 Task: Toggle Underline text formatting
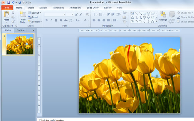tap(56, 20)
